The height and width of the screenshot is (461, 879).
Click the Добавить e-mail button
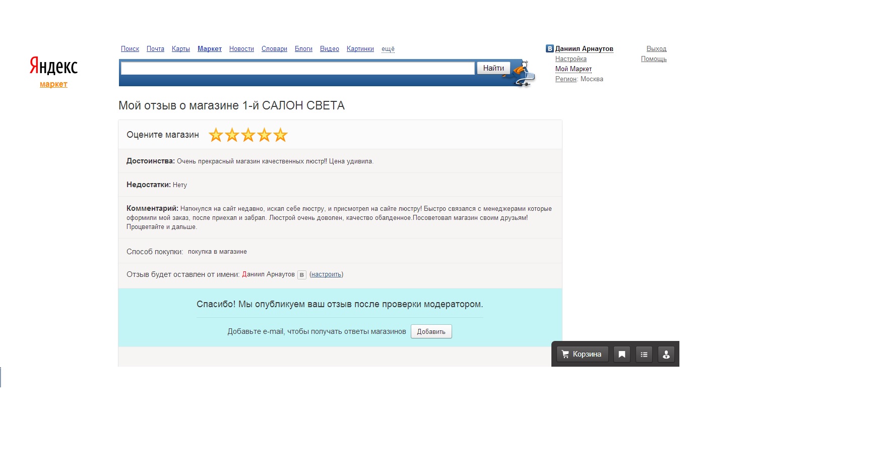coord(431,331)
